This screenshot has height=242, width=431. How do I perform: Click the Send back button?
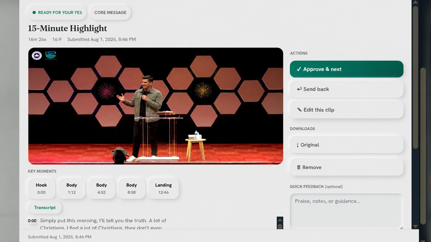(346, 89)
